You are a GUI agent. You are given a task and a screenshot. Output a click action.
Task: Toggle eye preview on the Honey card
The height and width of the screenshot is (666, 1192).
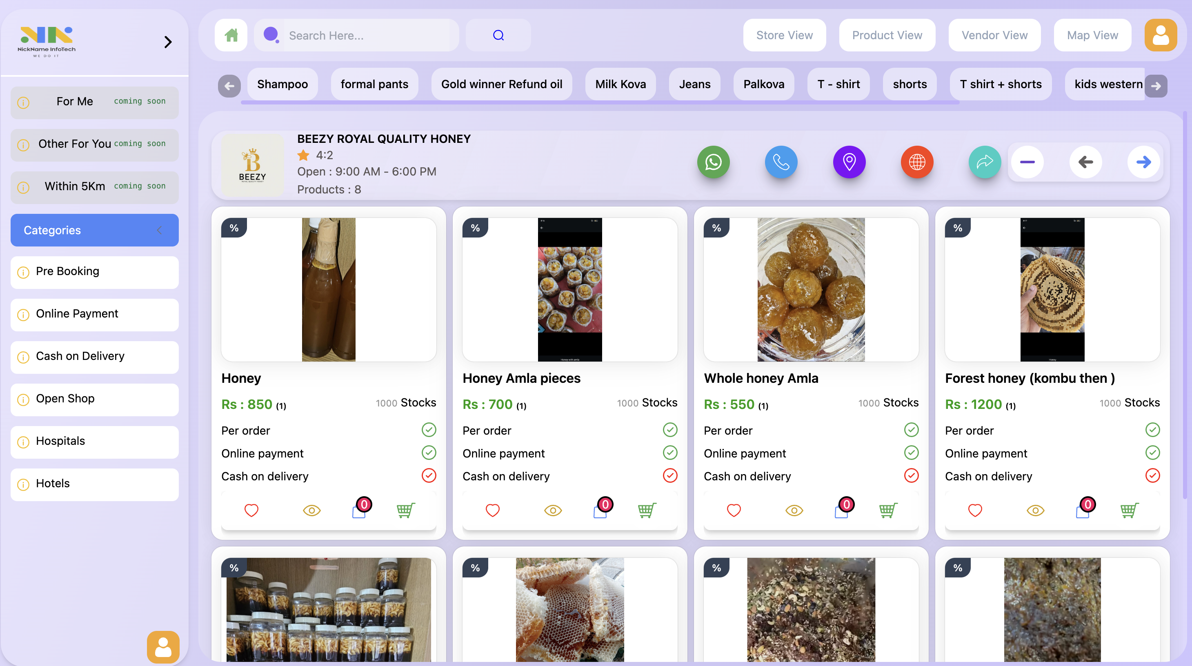pos(311,511)
